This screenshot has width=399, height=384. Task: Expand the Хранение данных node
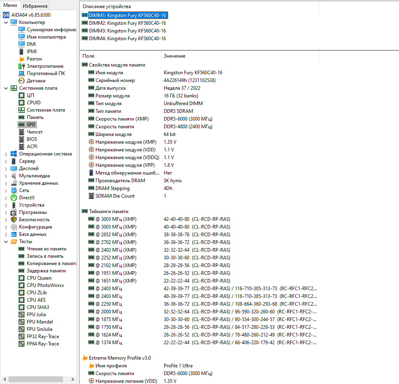(6, 183)
